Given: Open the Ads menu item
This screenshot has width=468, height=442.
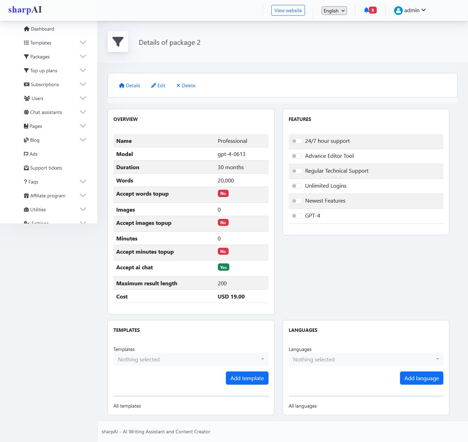Looking at the screenshot, I should click(31, 154).
